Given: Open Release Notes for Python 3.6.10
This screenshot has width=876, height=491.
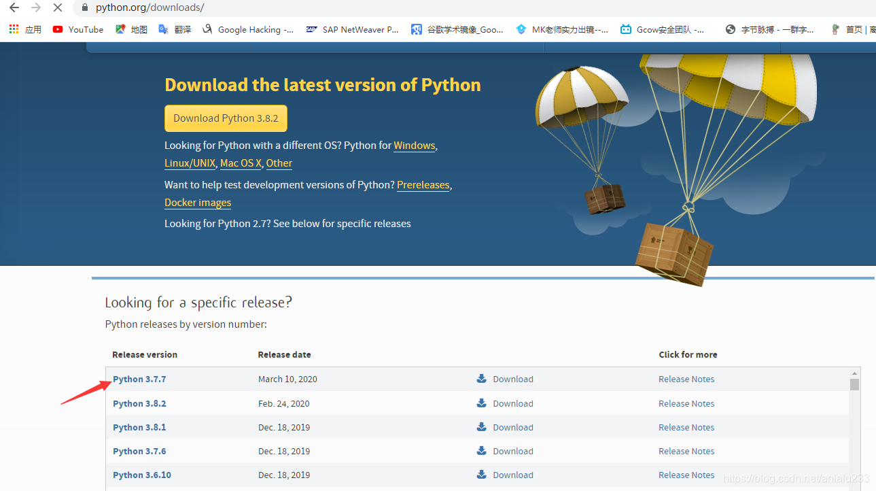Looking at the screenshot, I should click(x=686, y=475).
